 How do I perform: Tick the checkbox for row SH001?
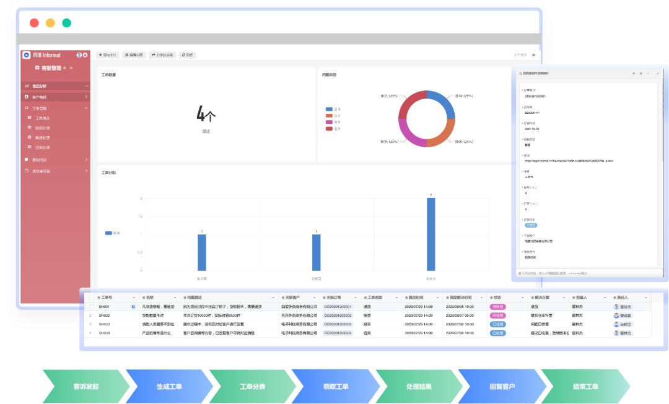[91, 307]
